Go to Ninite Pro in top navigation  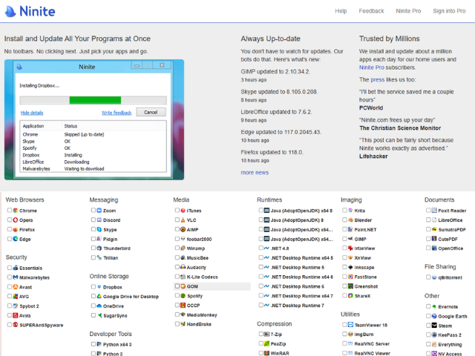(x=408, y=11)
